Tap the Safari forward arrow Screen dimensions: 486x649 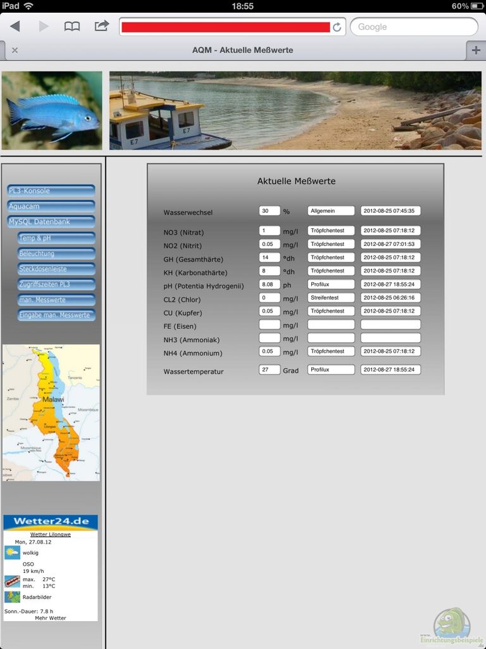coord(44,27)
